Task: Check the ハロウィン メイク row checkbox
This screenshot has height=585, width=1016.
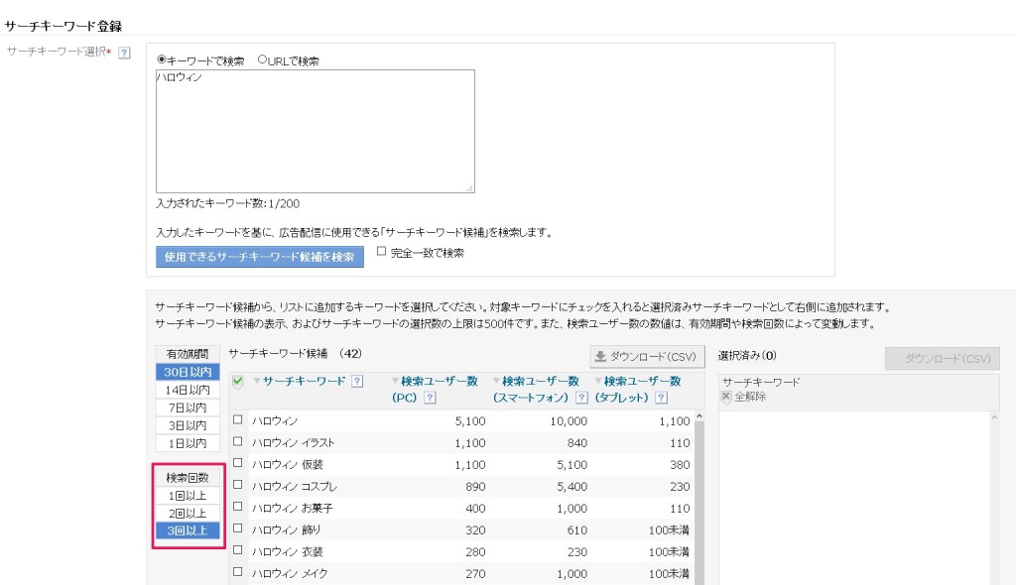Action: (x=238, y=572)
